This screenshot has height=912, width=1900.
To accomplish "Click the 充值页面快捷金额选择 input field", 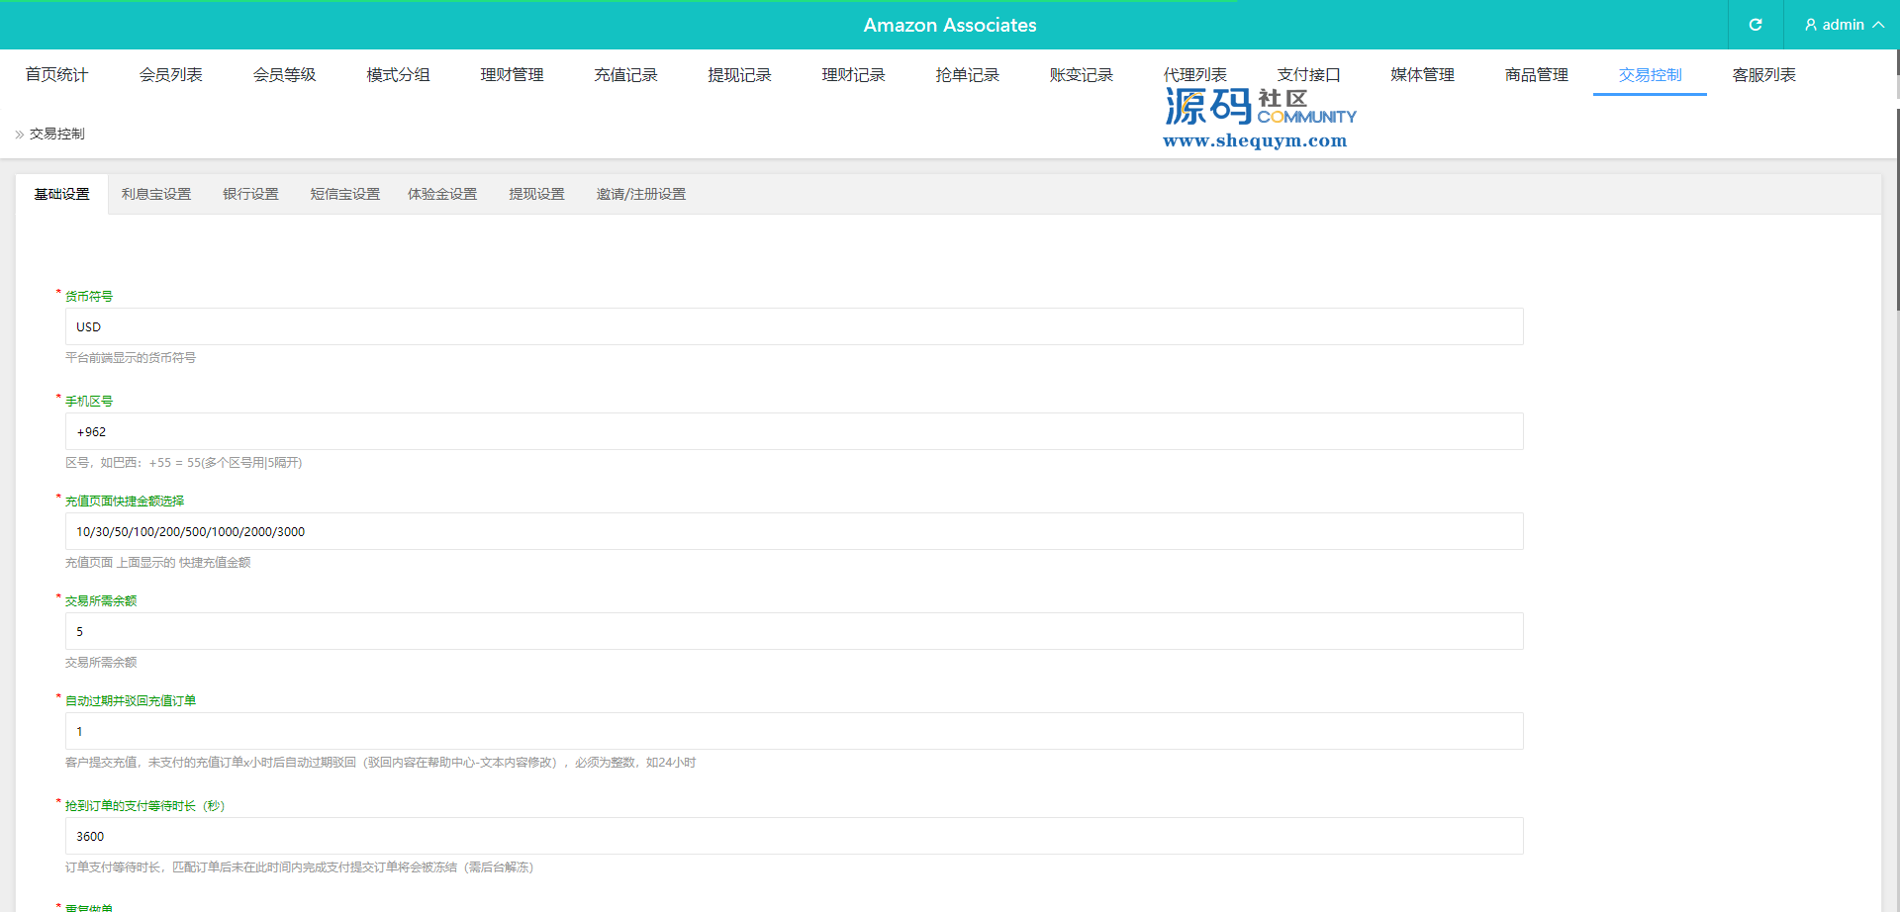I will pos(794,531).
